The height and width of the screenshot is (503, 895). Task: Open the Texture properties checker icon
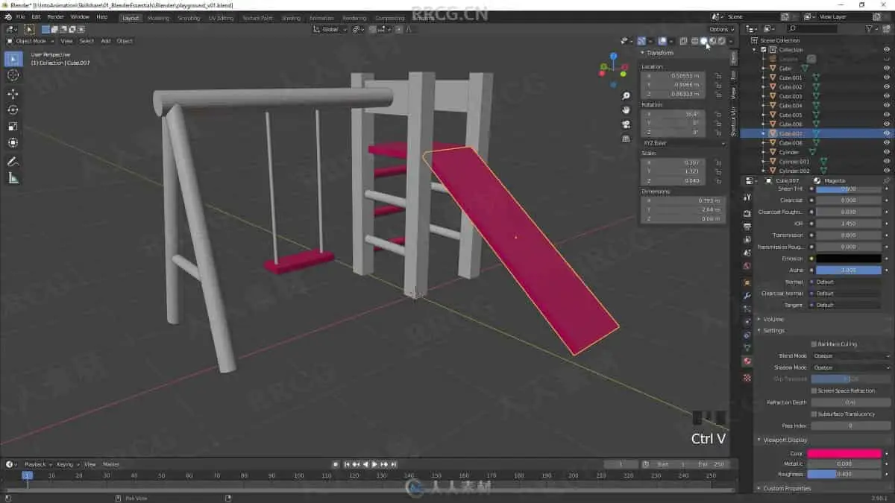[747, 378]
